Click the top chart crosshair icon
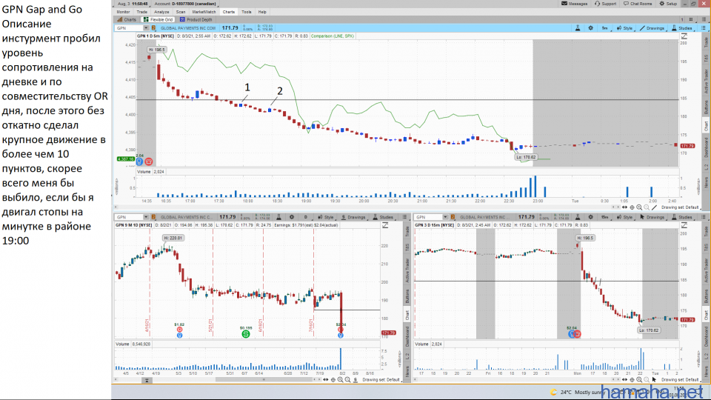The image size is (711, 400). point(632,207)
